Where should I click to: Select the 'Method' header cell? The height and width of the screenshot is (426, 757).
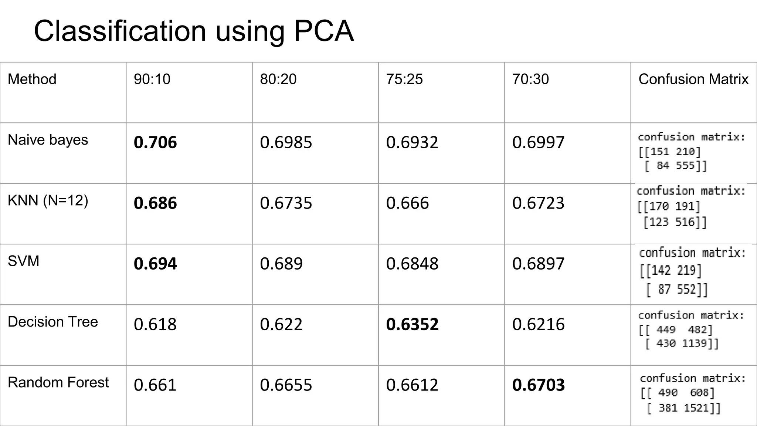tap(32, 79)
